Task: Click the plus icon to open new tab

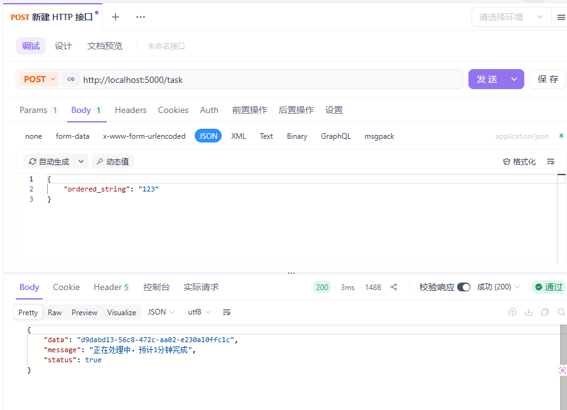Action: click(116, 17)
